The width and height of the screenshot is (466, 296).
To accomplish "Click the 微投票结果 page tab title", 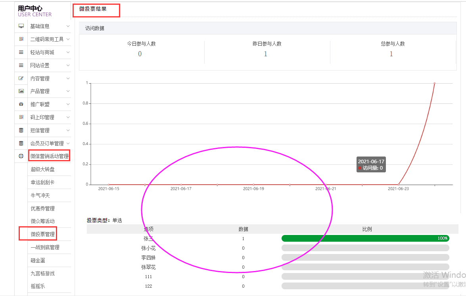I will coord(93,9).
